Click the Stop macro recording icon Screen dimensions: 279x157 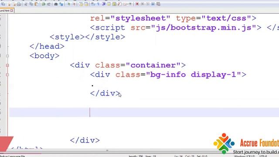[x=142, y=4]
